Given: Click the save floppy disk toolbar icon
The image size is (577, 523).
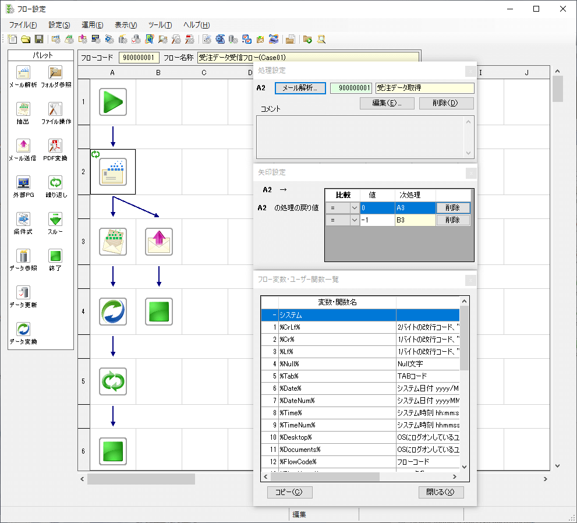Looking at the screenshot, I should (x=39, y=40).
